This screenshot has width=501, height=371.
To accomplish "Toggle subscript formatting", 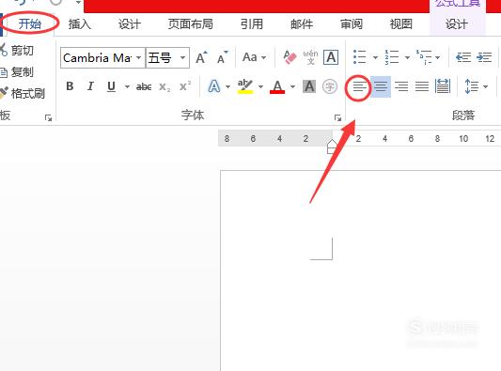I will tap(164, 86).
